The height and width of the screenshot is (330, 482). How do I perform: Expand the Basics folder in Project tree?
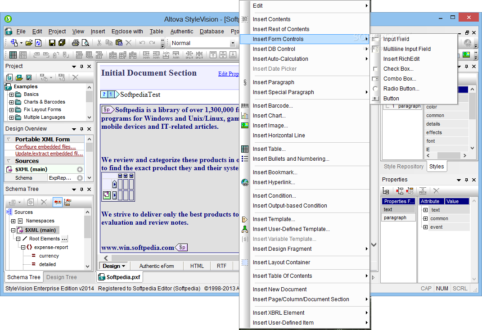[x=11, y=95]
